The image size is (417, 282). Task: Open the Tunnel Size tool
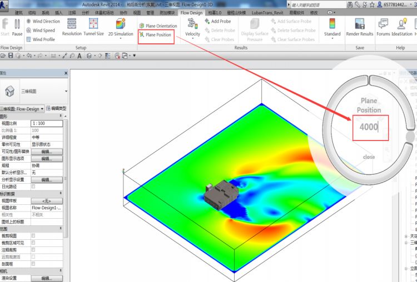pos(93,27)
